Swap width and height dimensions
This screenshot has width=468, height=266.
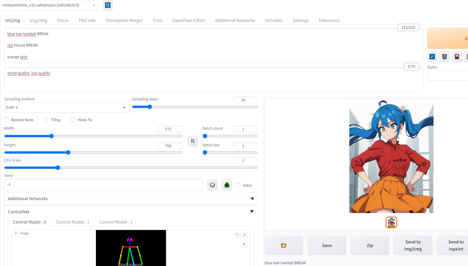pyautogui.click(x=192, y=141)
